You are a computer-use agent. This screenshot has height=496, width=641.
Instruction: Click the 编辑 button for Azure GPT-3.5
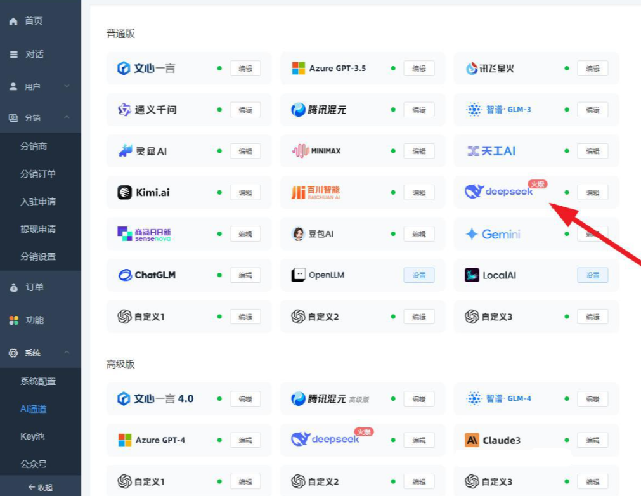click(x=418, y=68)
